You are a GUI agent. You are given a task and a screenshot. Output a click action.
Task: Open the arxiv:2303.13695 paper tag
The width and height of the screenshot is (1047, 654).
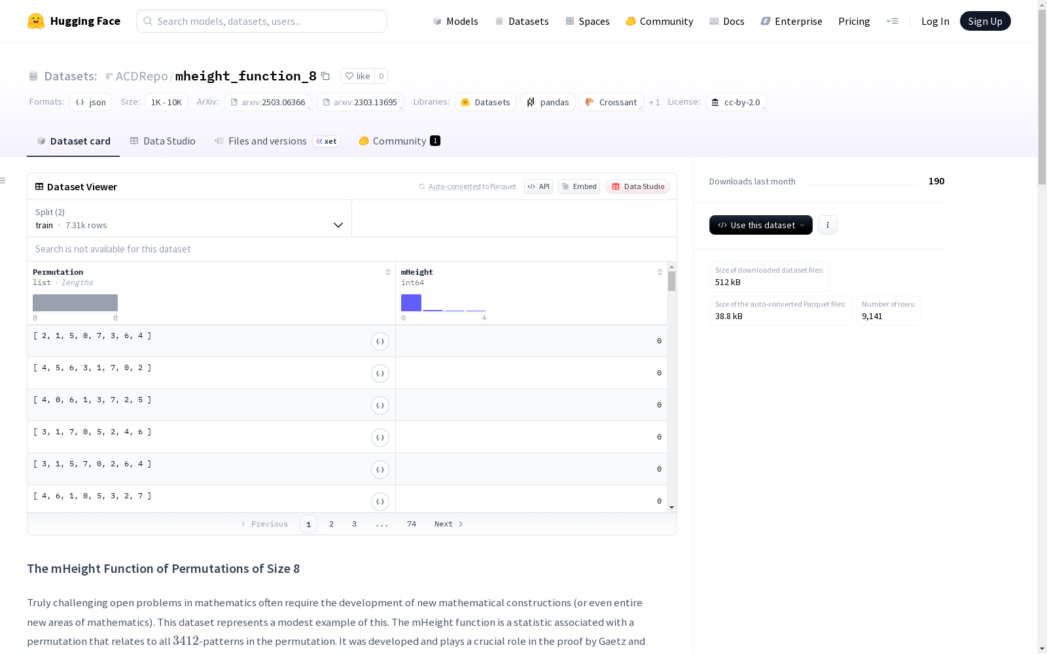(360, 102)
